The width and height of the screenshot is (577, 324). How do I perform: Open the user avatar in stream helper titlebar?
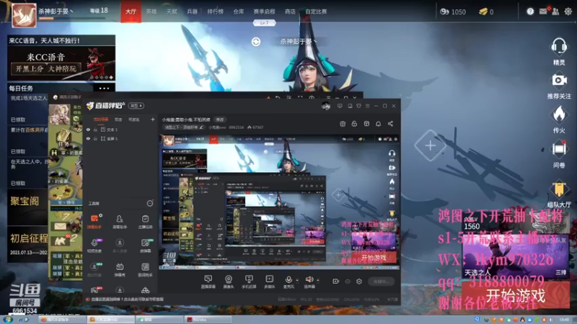326,106
